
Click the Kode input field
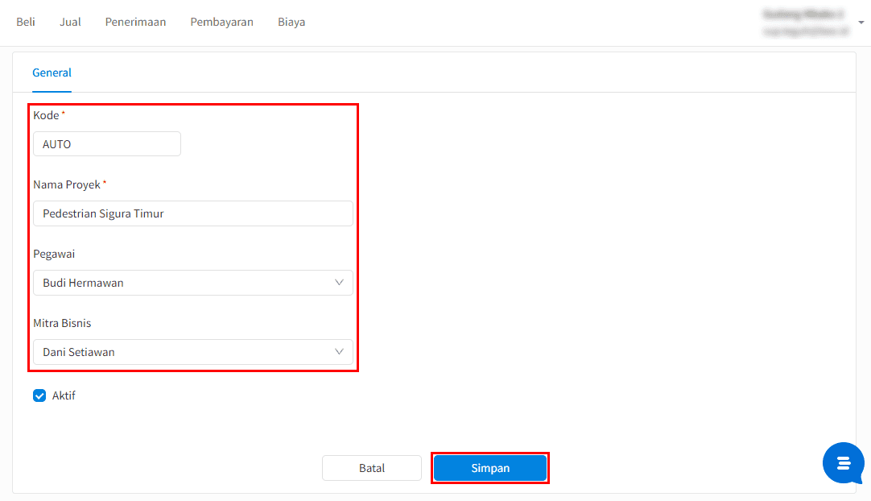[x=107, y=144]
